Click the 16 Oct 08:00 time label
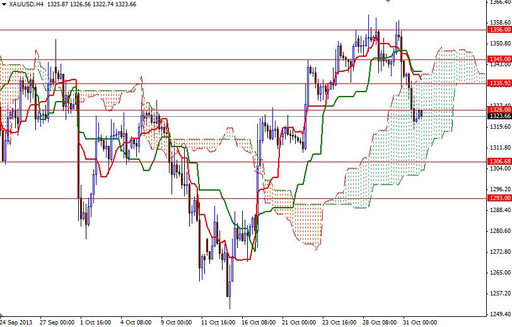 click(260, 322)
